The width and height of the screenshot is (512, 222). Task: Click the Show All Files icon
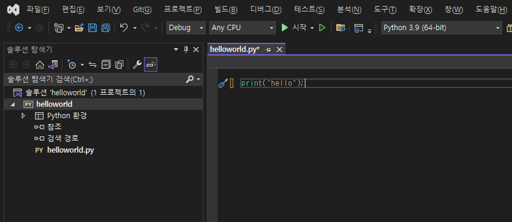[119, 65]
